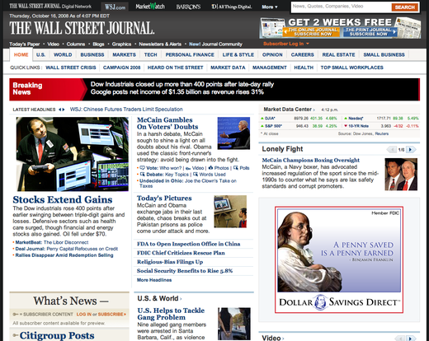Select the HOME tab
This screenshot has width=429, height=341.
click(x=21, y=54)
